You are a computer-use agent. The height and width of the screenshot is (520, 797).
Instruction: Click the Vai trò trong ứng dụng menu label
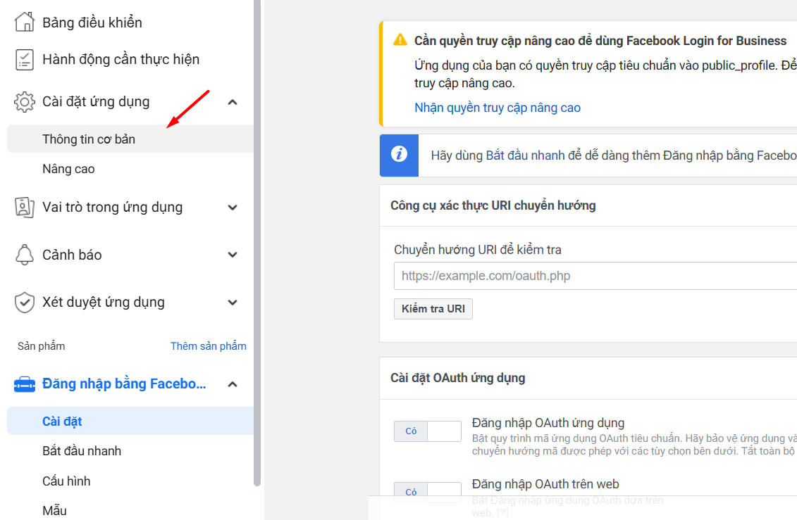(112, 207)
